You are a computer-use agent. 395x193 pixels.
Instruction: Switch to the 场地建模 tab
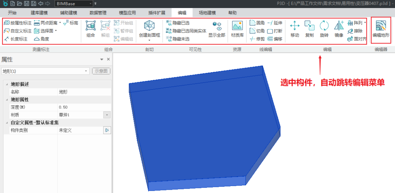click(207, 13)
